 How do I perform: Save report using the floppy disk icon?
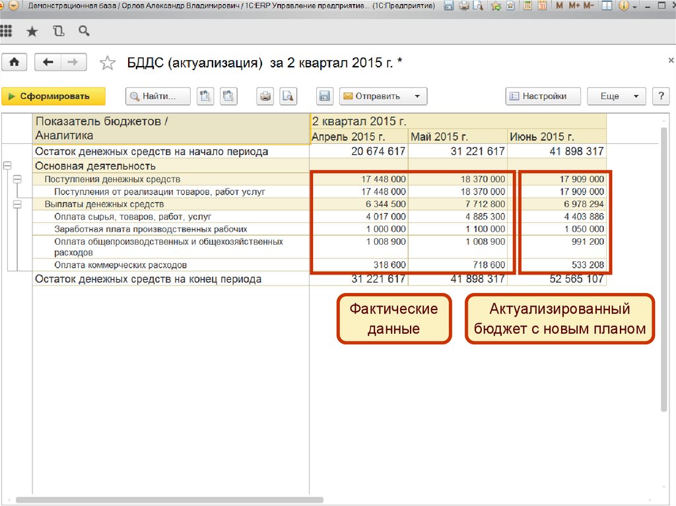click(324, 96)
